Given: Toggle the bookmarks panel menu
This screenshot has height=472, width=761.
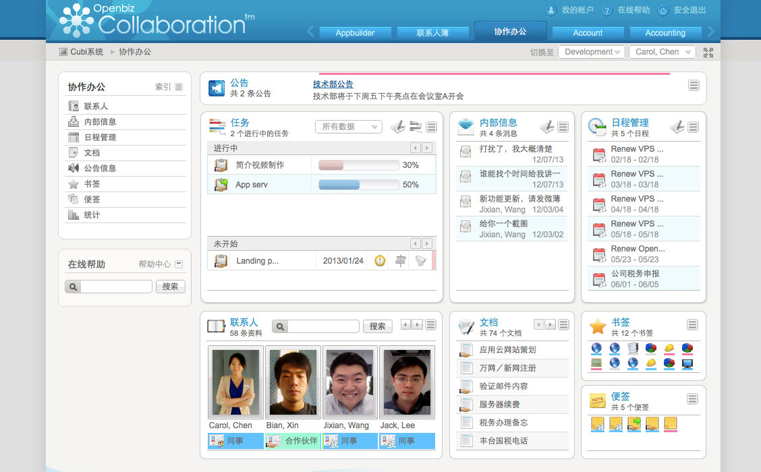Looking at the screenshot, I should [x=692, y=325].
